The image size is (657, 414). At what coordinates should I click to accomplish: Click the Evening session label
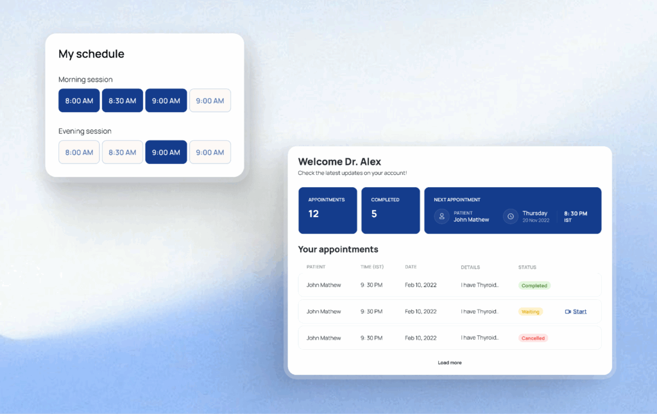point(85,131)
